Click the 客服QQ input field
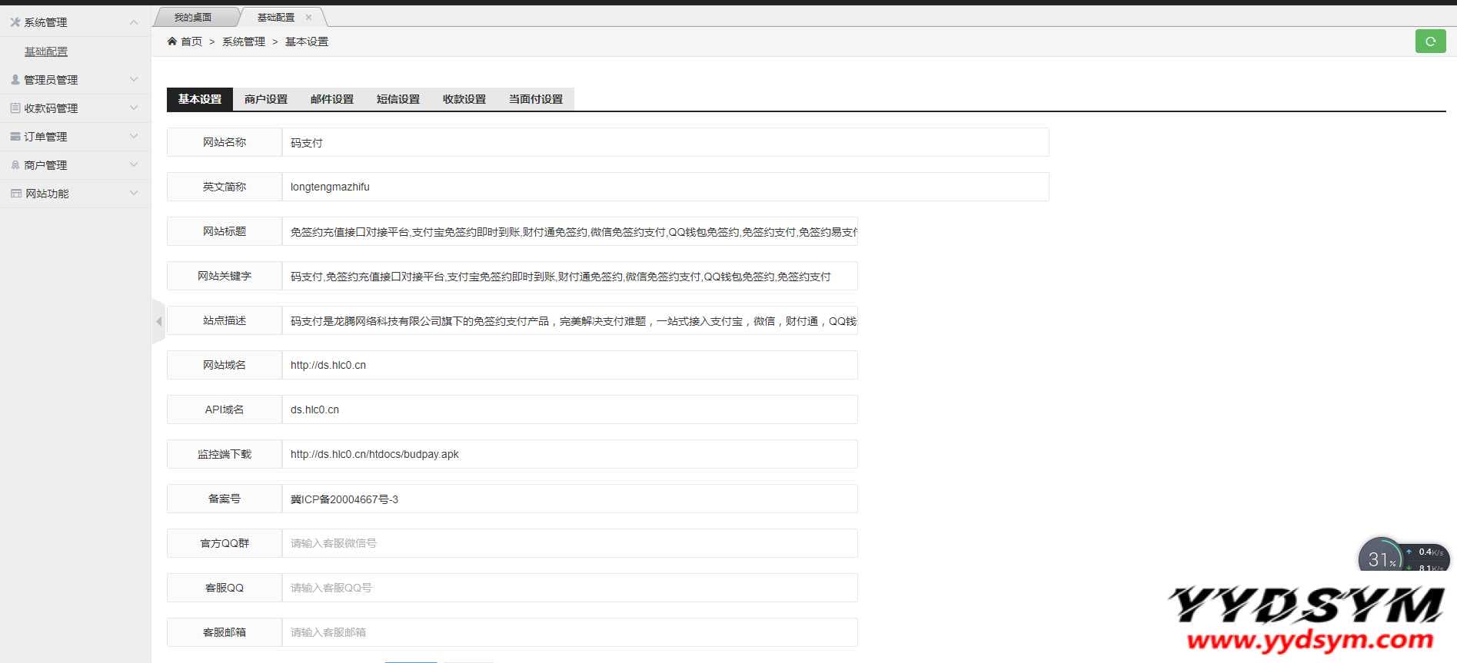 570,588
